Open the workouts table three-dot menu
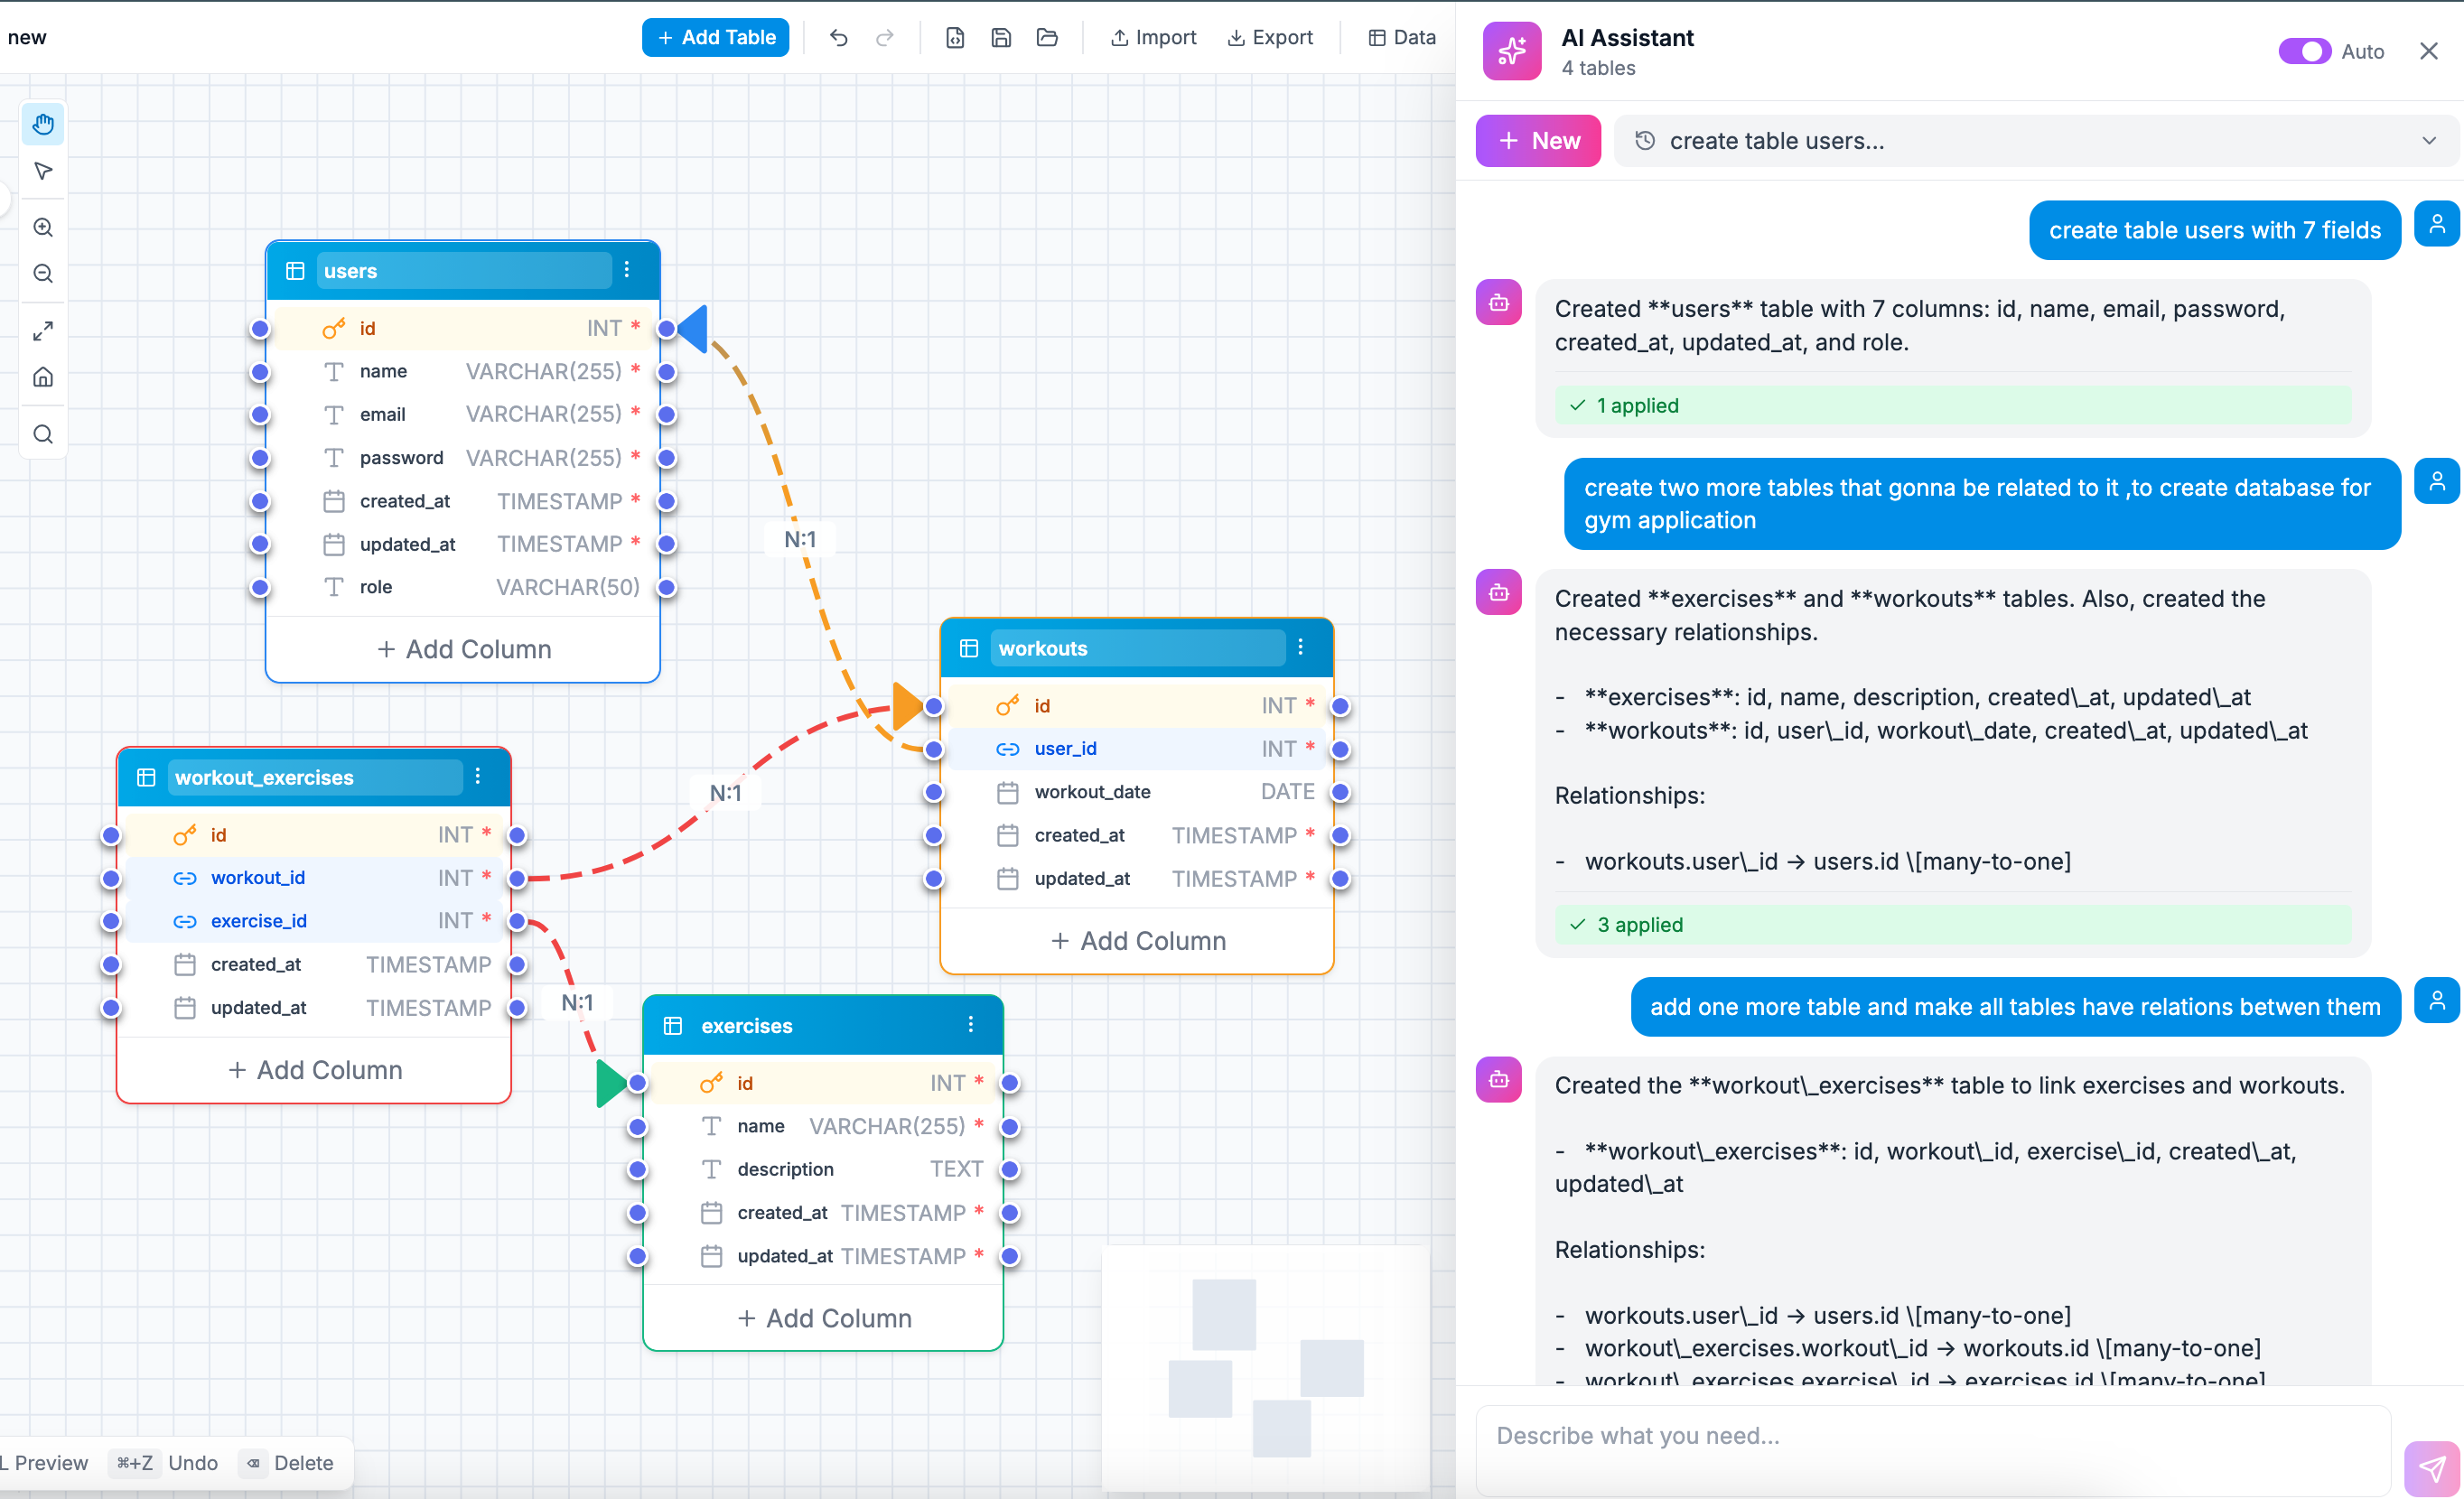Viewport: 2464px width, 1499px height. (x=1300, y=647)
